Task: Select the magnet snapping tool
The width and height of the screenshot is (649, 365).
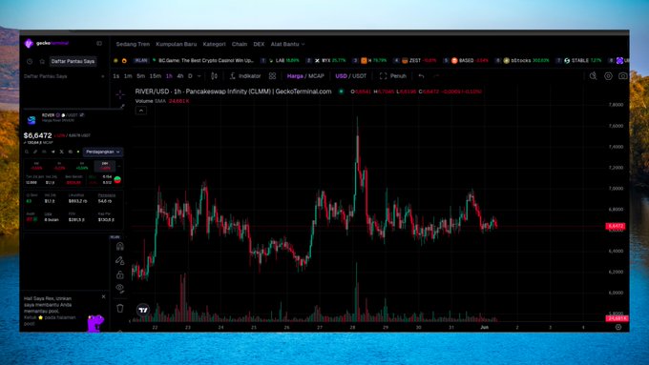Action: [x=120, y=247]
